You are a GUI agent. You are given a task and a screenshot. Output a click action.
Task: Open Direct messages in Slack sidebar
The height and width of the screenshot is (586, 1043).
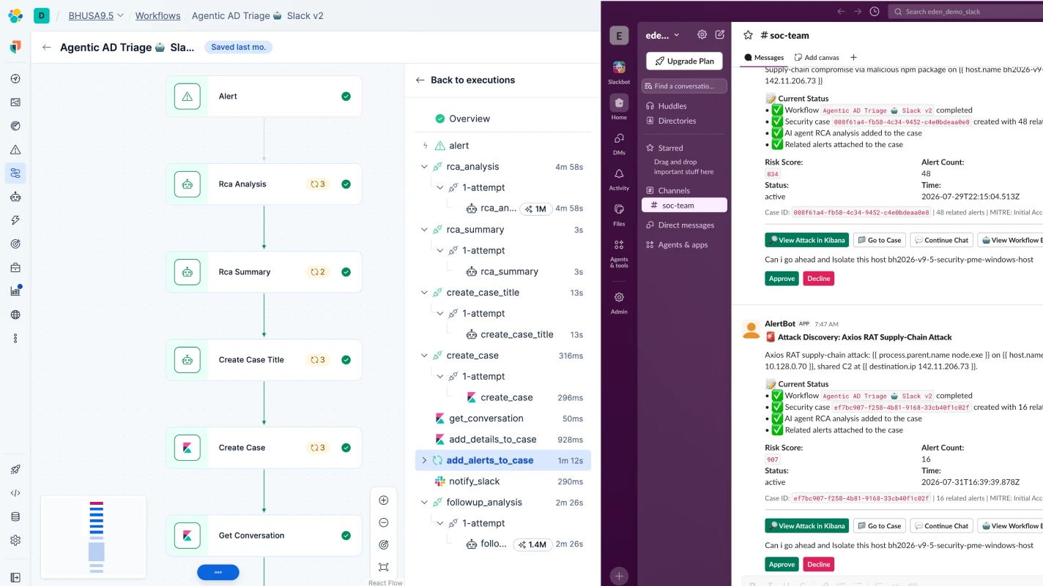coord(684,225)
